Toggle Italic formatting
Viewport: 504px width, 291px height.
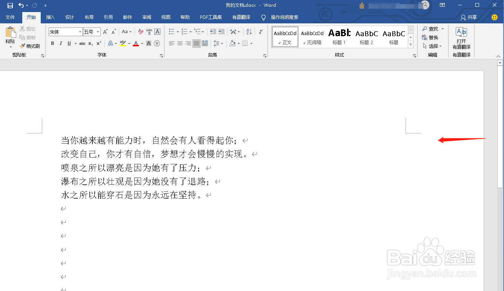coord(61,43)
